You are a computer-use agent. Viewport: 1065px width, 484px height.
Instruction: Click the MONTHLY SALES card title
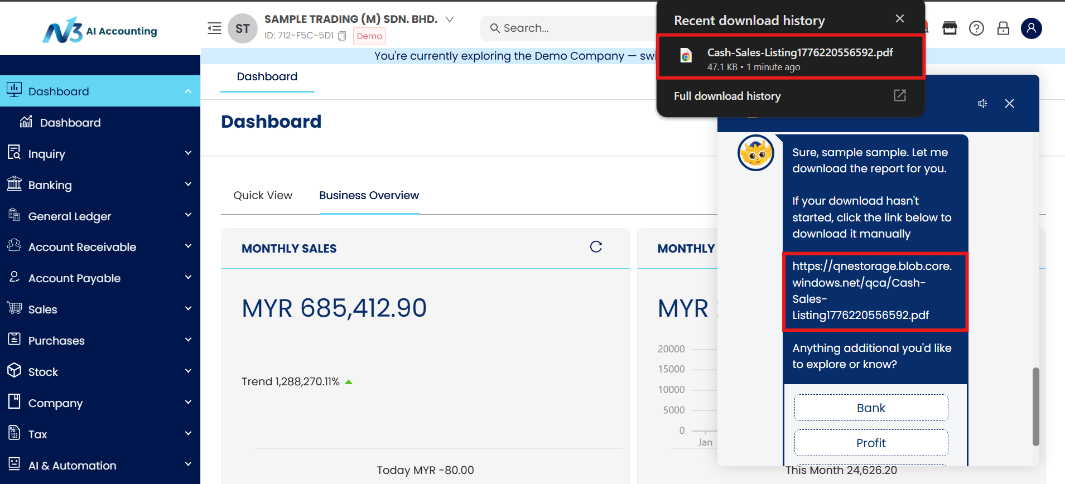click(x=289, y=249)
